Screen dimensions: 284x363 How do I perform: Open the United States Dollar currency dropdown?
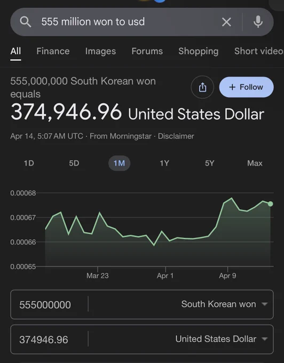click(x=222, y=339)
